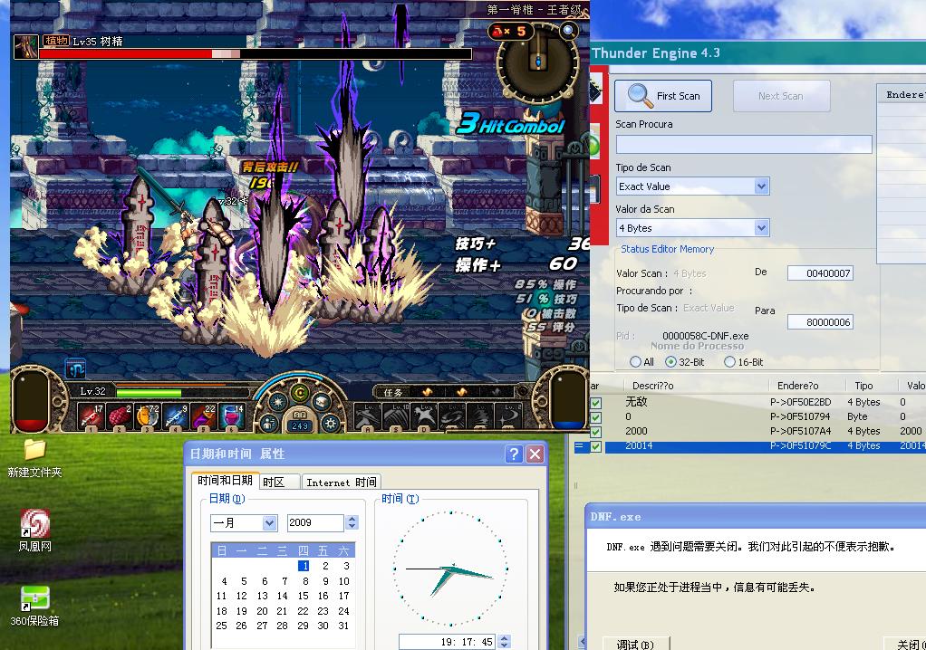Use the purple potion with count 22
This screenshot has height=650, width=926.
click(203, 416)
